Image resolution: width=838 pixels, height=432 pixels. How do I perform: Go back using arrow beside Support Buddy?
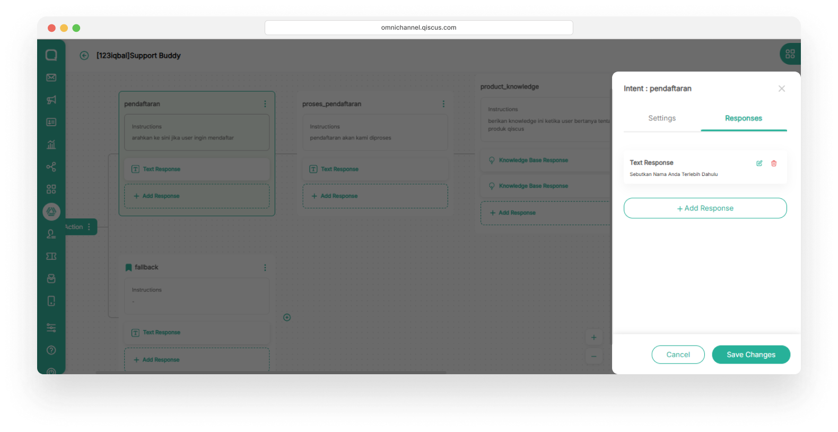[84, 56]
